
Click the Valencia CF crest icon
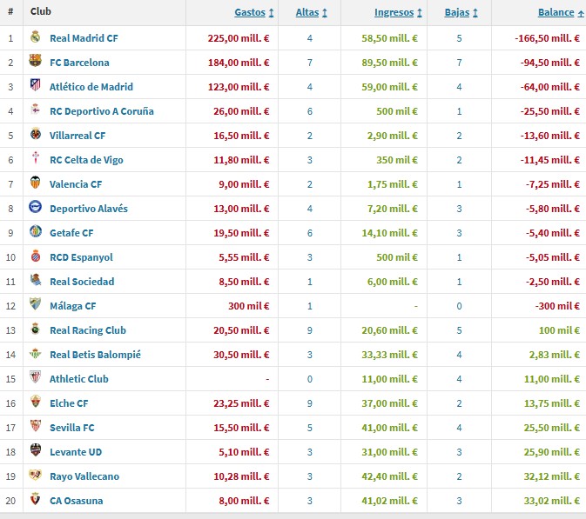click(36, 182)
